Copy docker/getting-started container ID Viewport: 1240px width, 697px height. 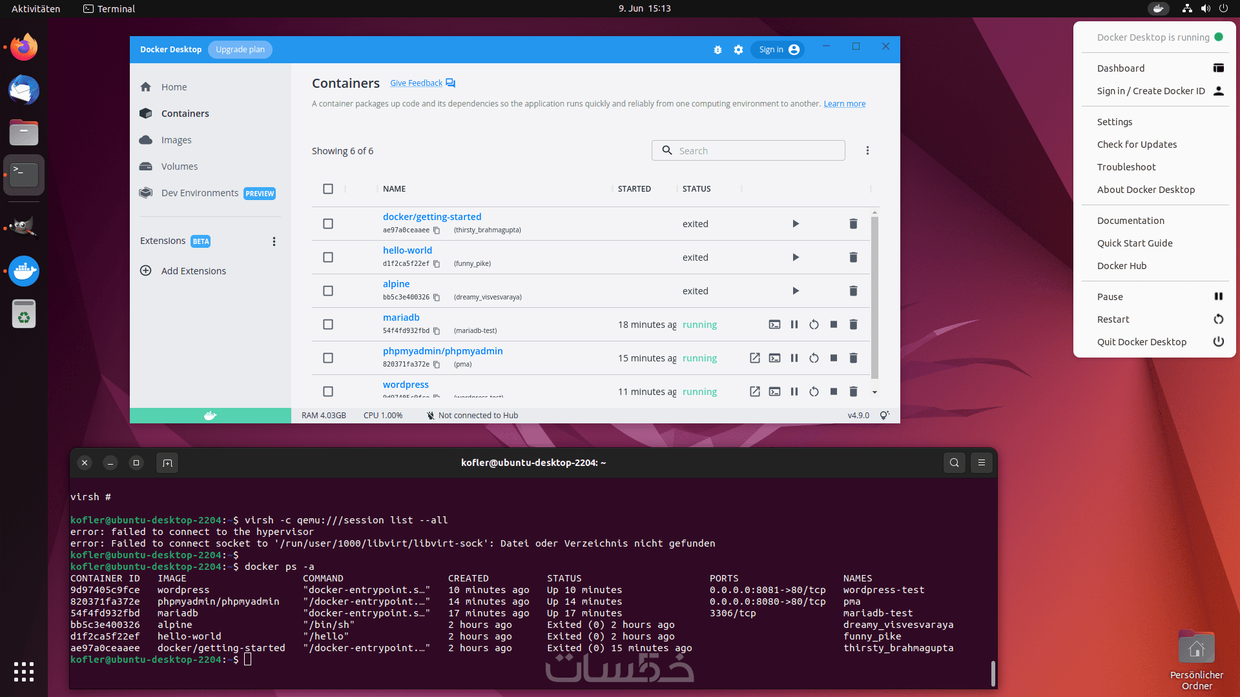click(x=437, y=230)
